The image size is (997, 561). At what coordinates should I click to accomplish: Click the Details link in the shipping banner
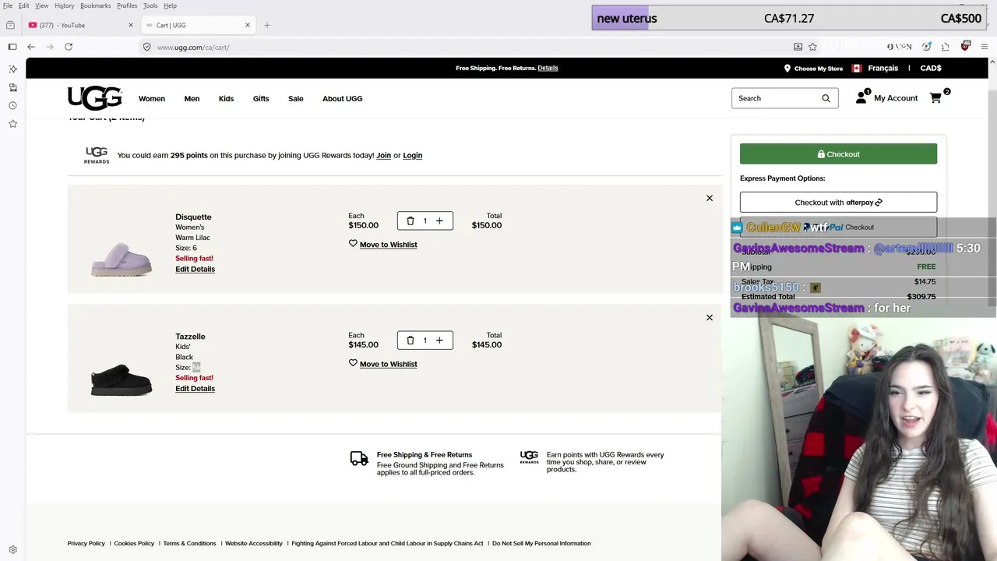pyautogui.click(x=548, y=68)
